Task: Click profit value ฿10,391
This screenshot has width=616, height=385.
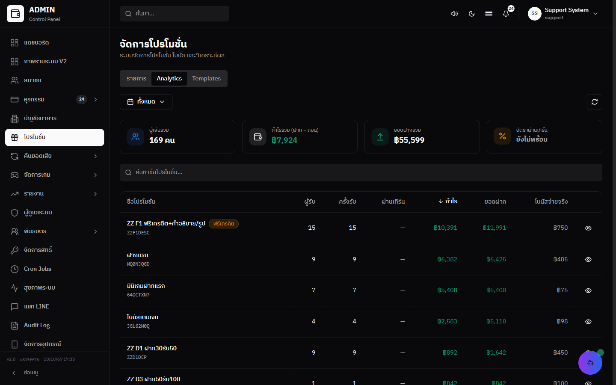Action: (445, 228)
